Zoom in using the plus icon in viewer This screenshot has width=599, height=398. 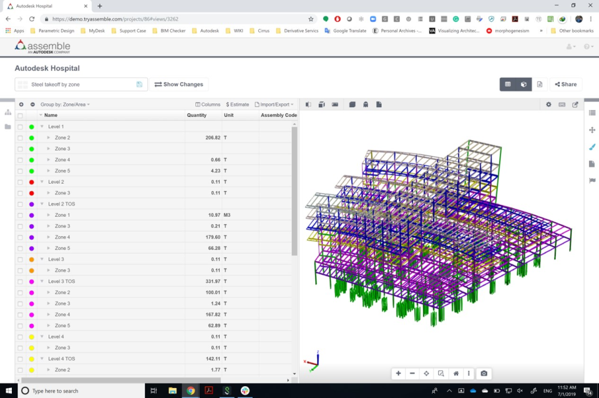398,373
